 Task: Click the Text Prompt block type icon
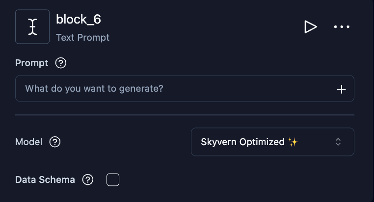(32, 26)
